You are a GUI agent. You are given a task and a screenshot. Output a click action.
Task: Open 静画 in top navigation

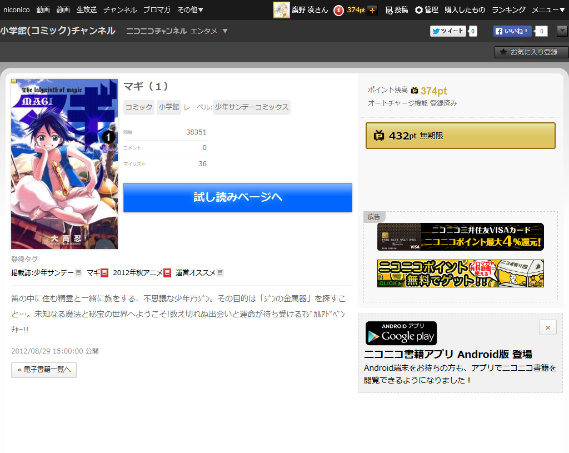pyautogui.click(x=63, y=10)
